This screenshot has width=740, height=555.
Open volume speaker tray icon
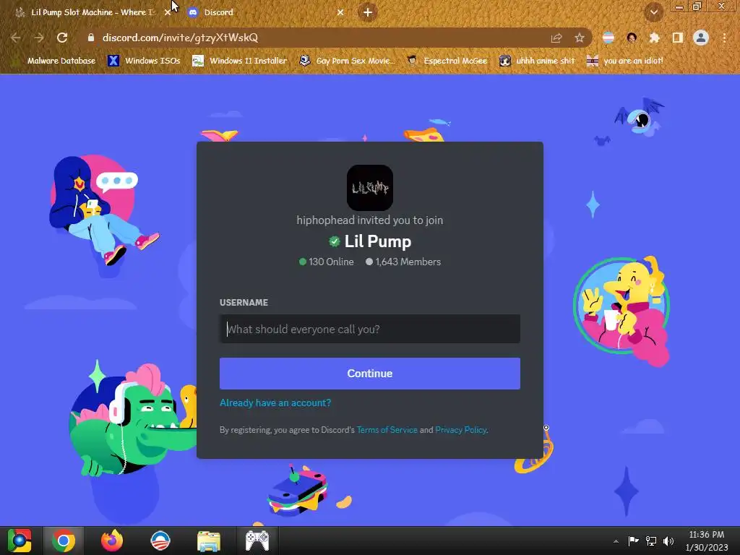pos(668,541)
